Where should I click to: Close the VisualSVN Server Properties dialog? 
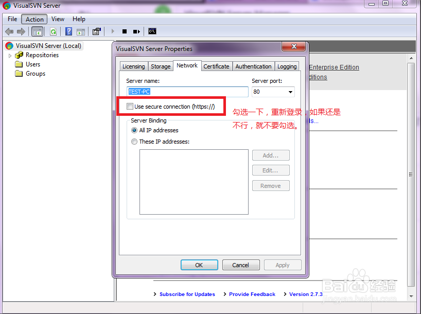pos(294,46)
